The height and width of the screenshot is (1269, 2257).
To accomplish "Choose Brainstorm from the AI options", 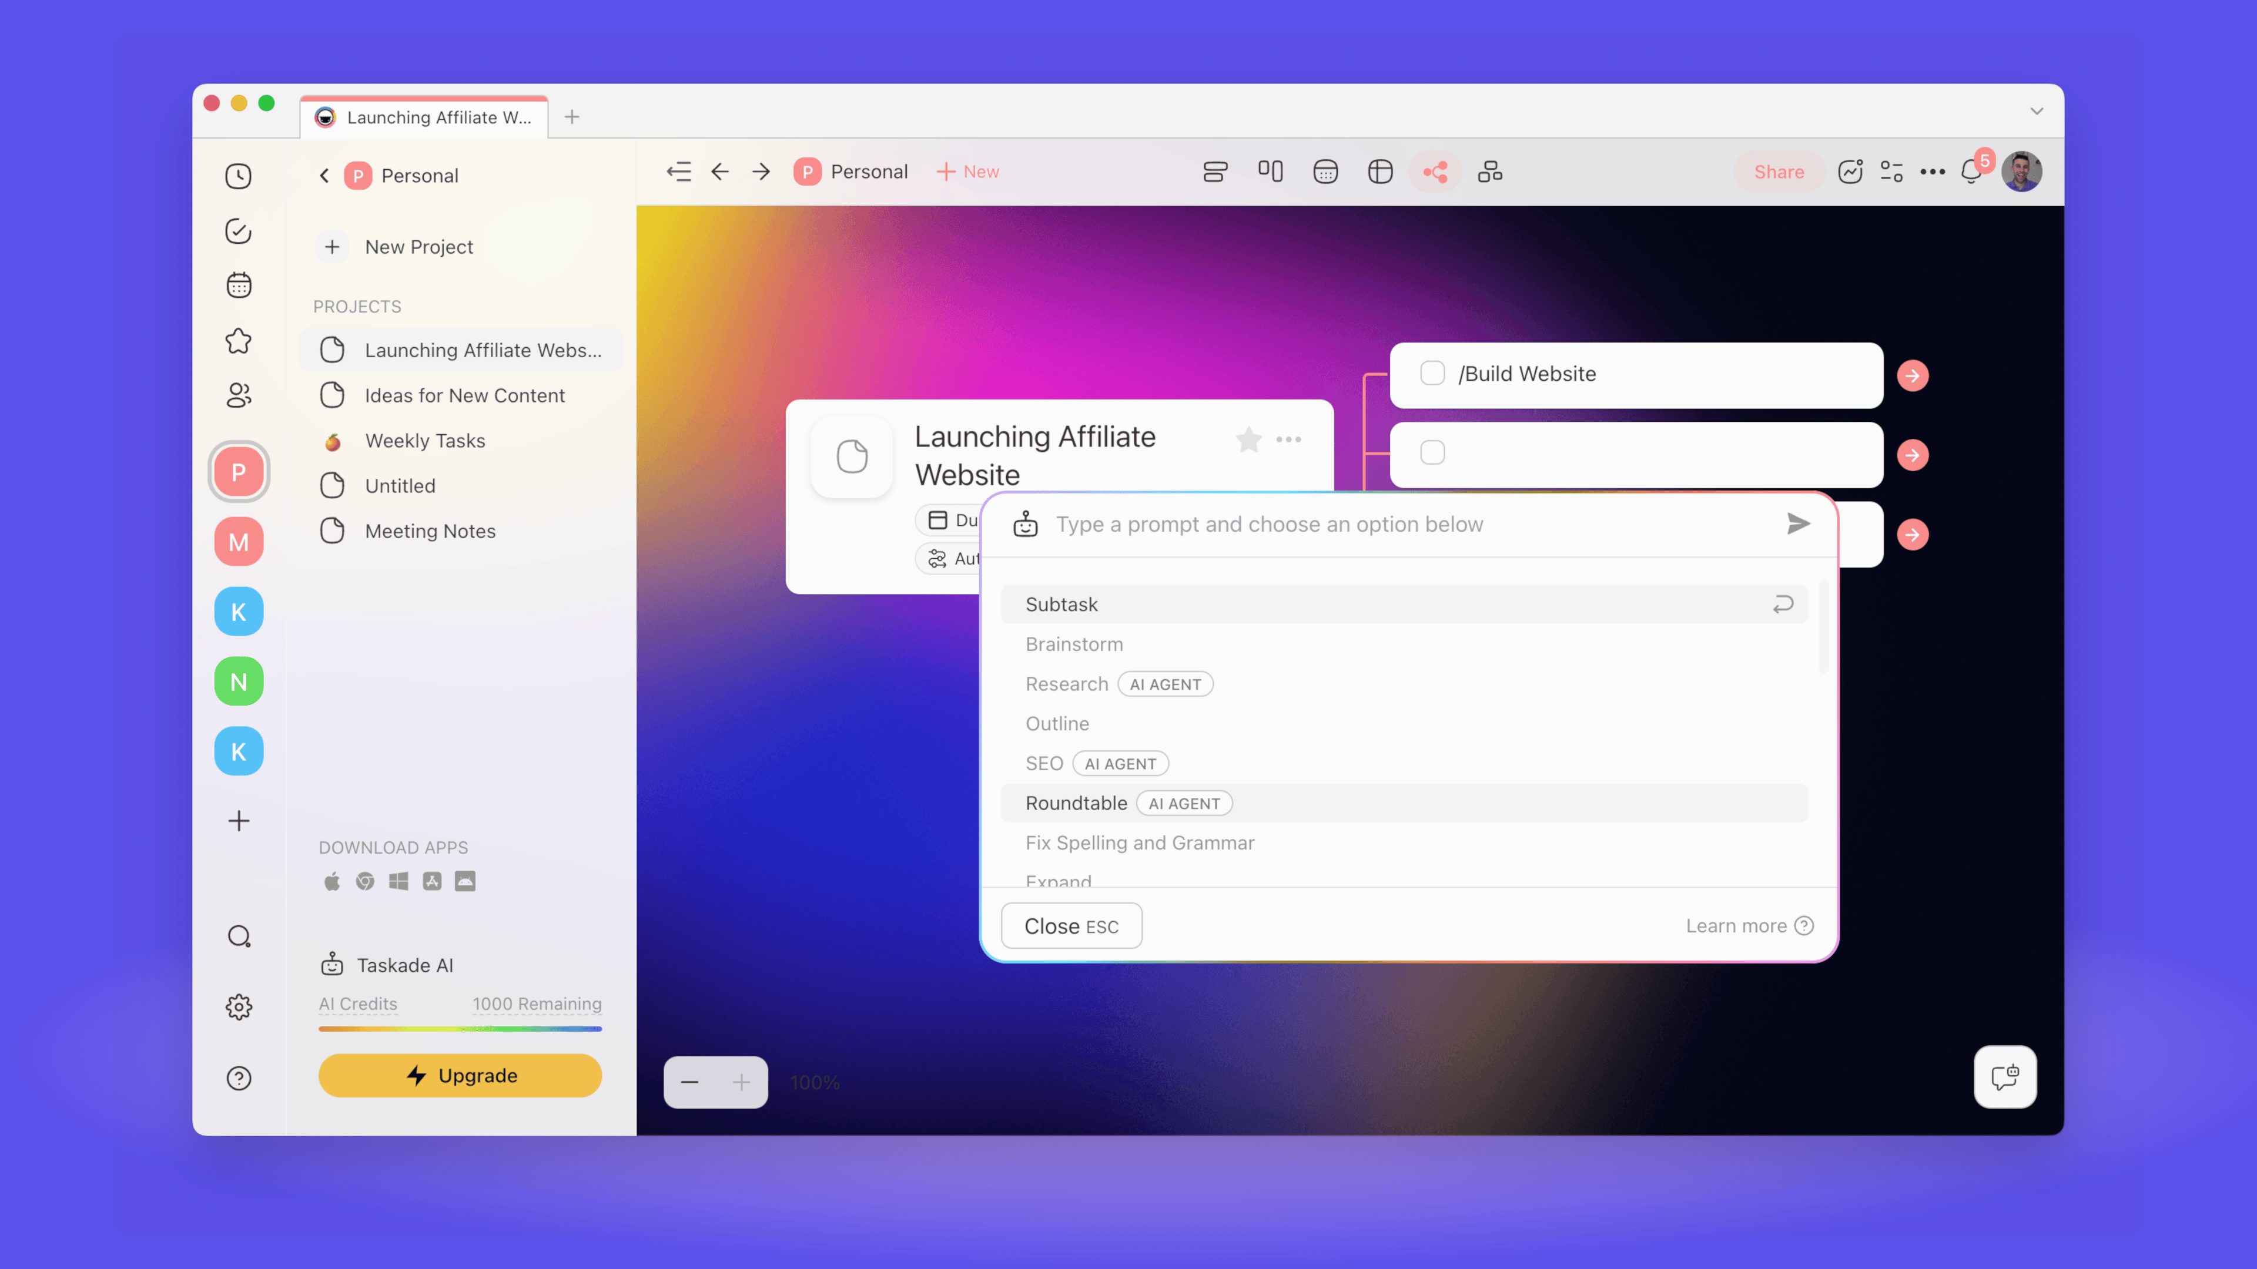I will coord(1074,644).
